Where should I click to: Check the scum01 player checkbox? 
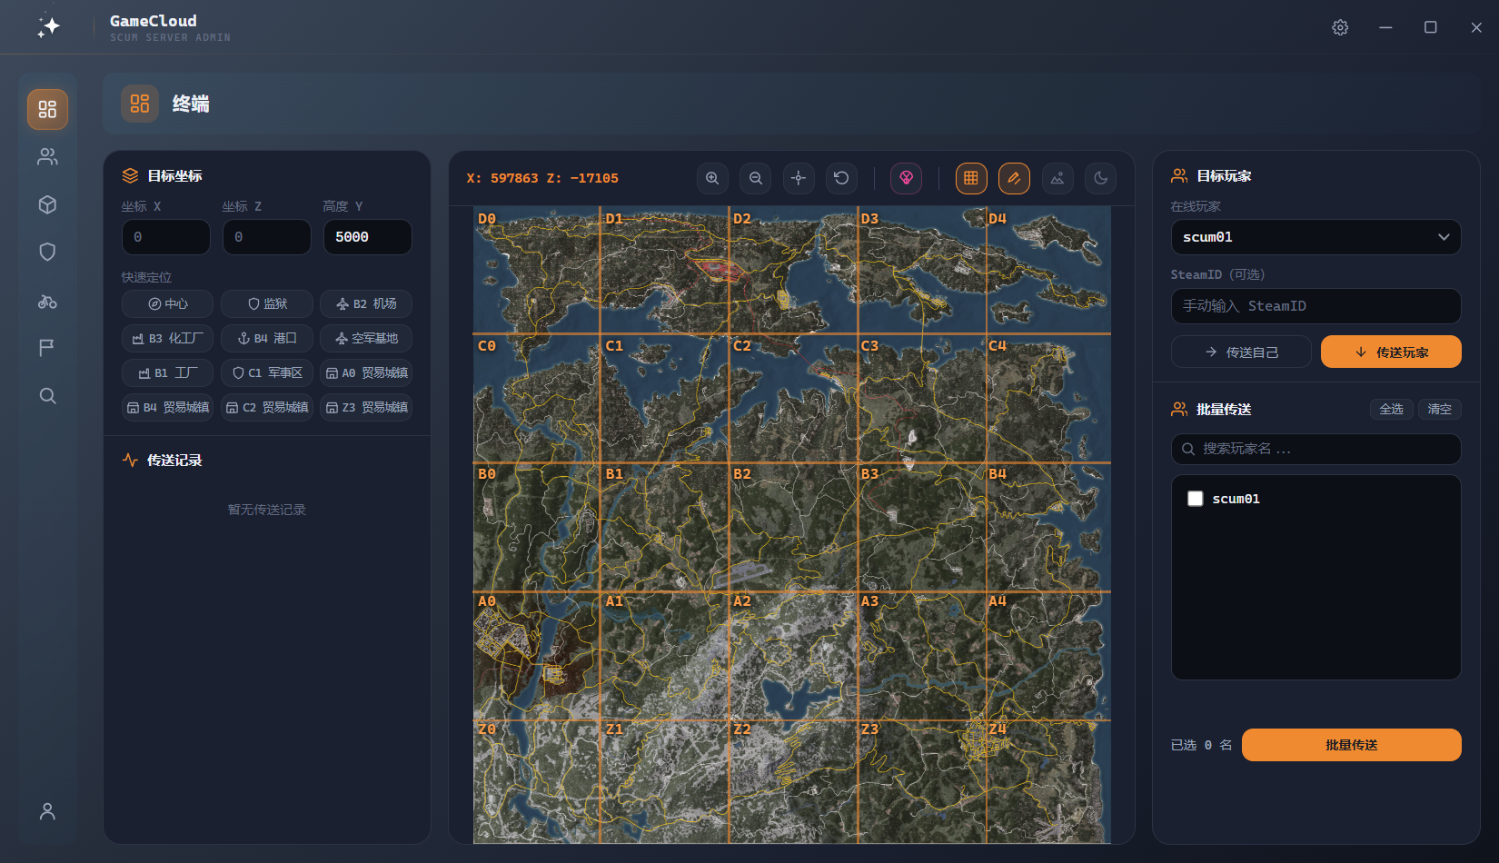(1196, 499)
